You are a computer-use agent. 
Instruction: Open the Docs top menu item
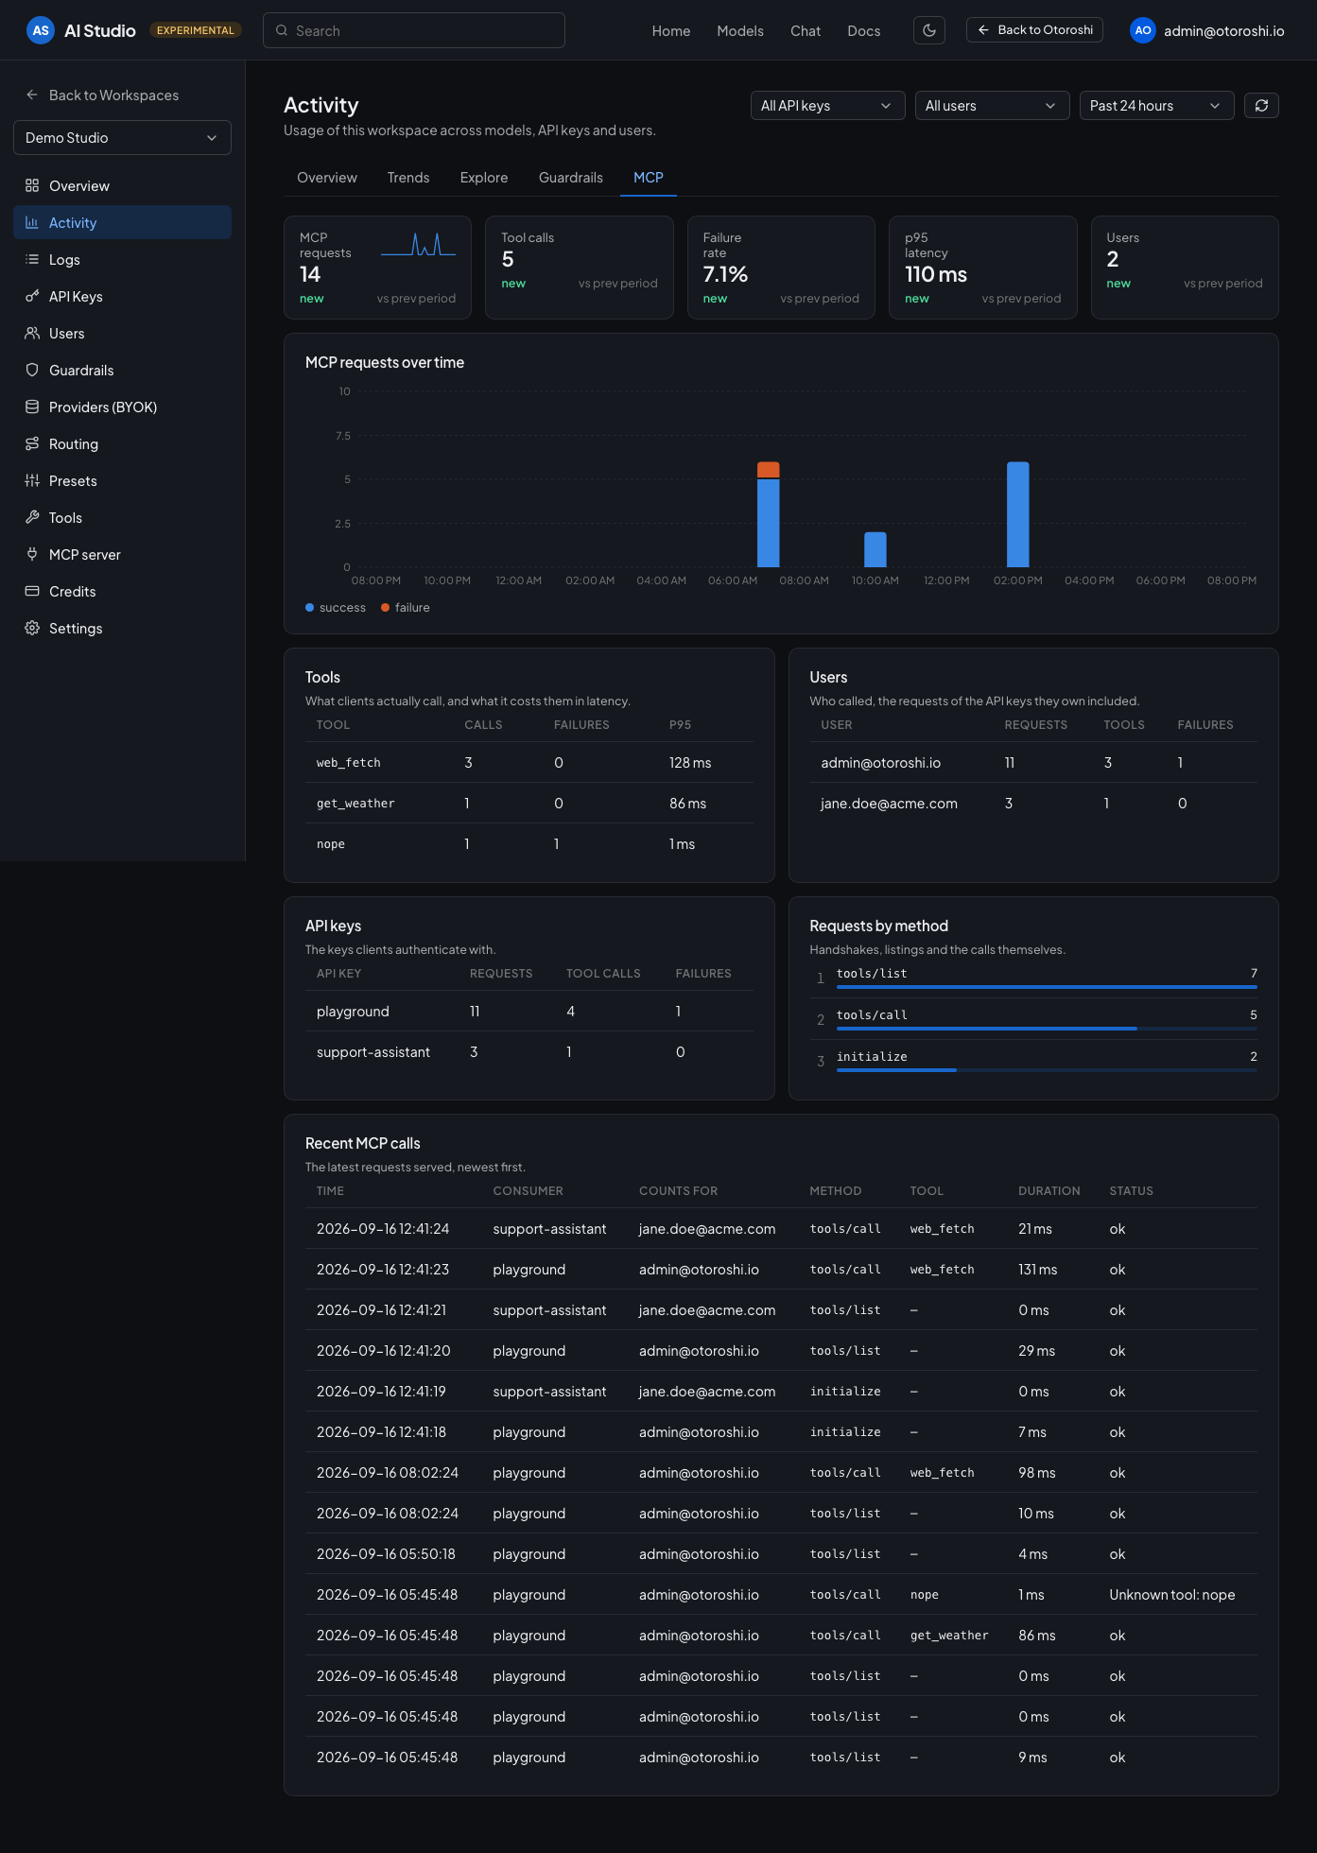click(864, 30)
